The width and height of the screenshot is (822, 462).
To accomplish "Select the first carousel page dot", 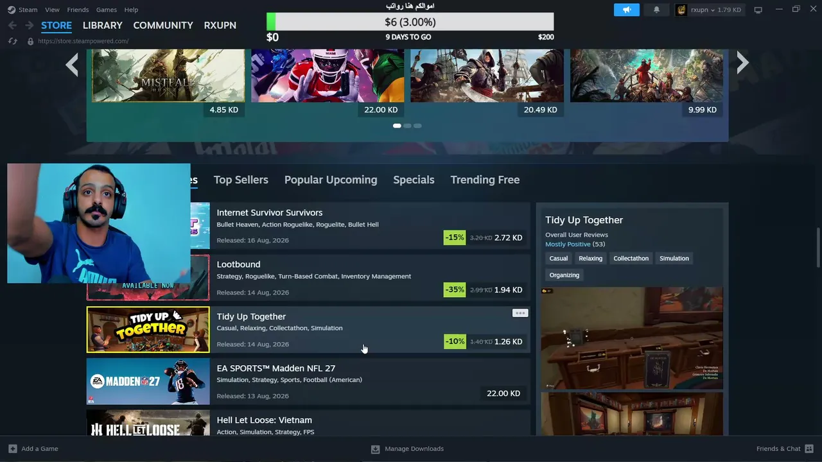I will (x=397, y=126).
